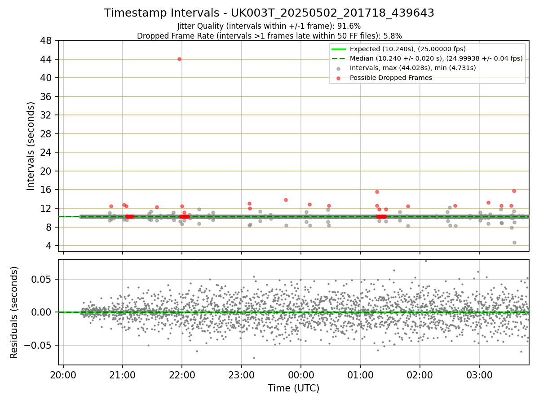Click the 44-second outlier red point
The height and width of the screenshot is (404, 539).
179,59
